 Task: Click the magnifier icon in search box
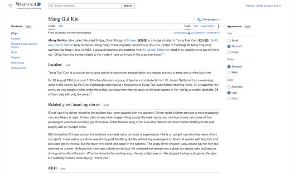(52, 6)
